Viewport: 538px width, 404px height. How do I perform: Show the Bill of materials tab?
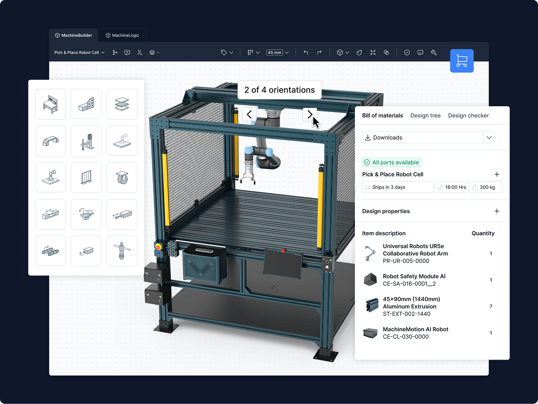(x=383, y=116)
